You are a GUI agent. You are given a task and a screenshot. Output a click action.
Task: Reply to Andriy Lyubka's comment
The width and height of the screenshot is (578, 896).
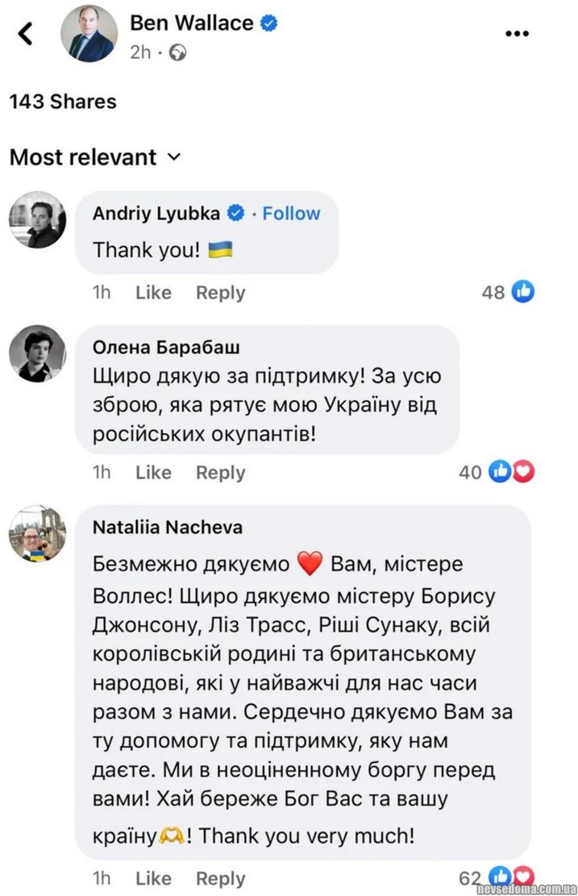tap(220, 292)
